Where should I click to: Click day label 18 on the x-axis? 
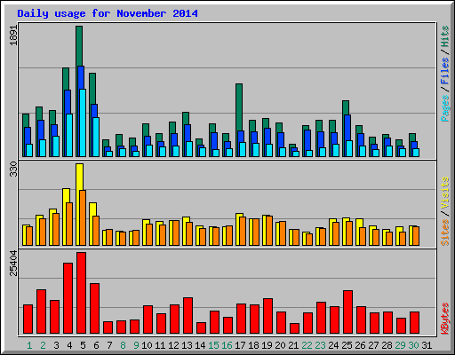tap(253, 345)
